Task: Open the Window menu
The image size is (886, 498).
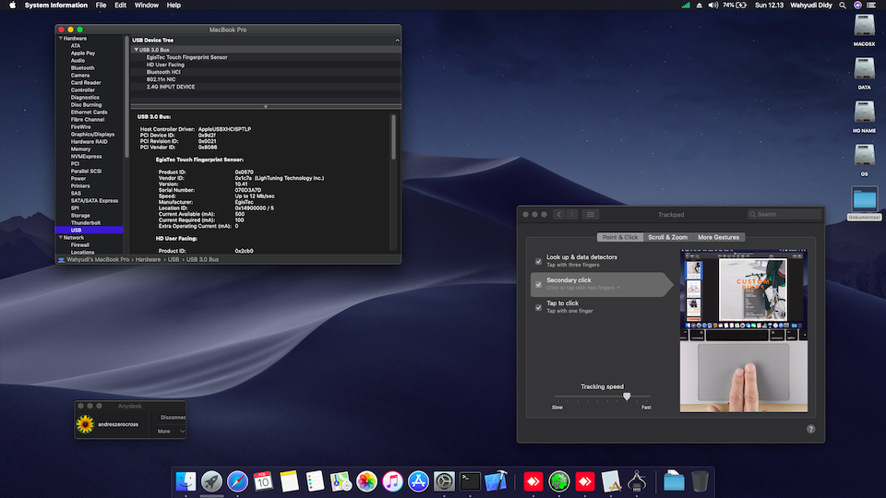Action: click(147, 6)
